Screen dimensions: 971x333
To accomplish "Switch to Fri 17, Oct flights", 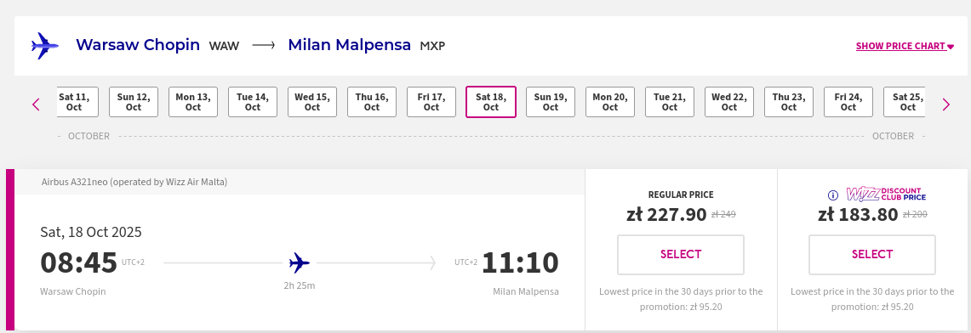I will tap(431, 102).
